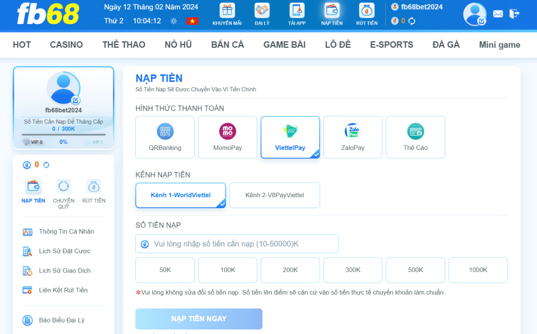This screenshot has width=537, height=334.
Task: Open Lịch Sử Giao Dịch link
Action: point(65,271)
